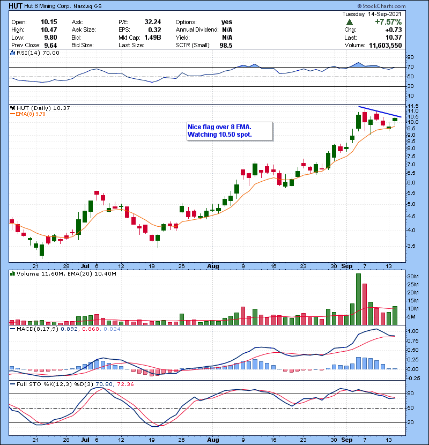Click the HUT (Daily) 10.37 chart legend
The image size is (429, 445).
pos(43,108)
